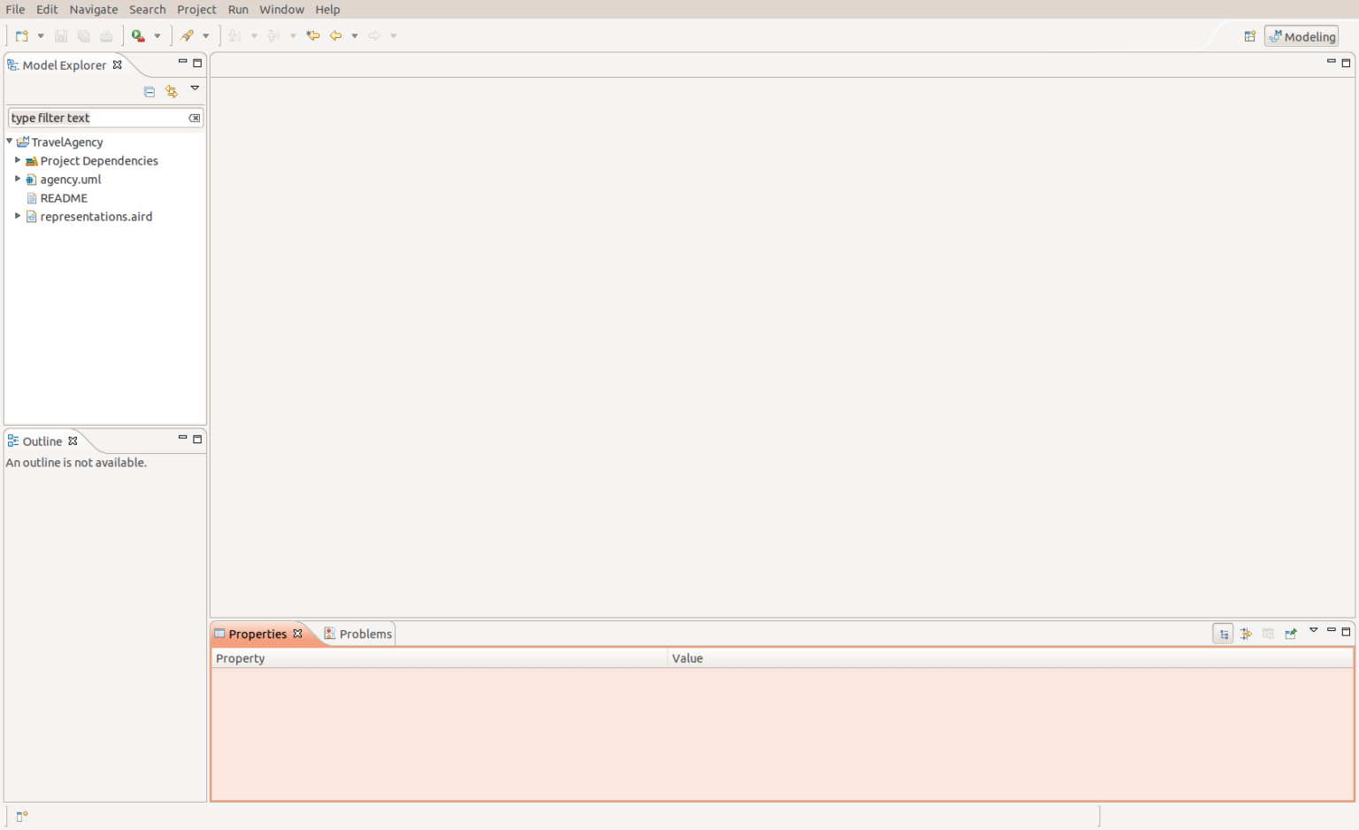Image resolution: width=1359 pixels, height=830 pixels.
Task: Expand the agency.uml file node
Action: point(17,179)
